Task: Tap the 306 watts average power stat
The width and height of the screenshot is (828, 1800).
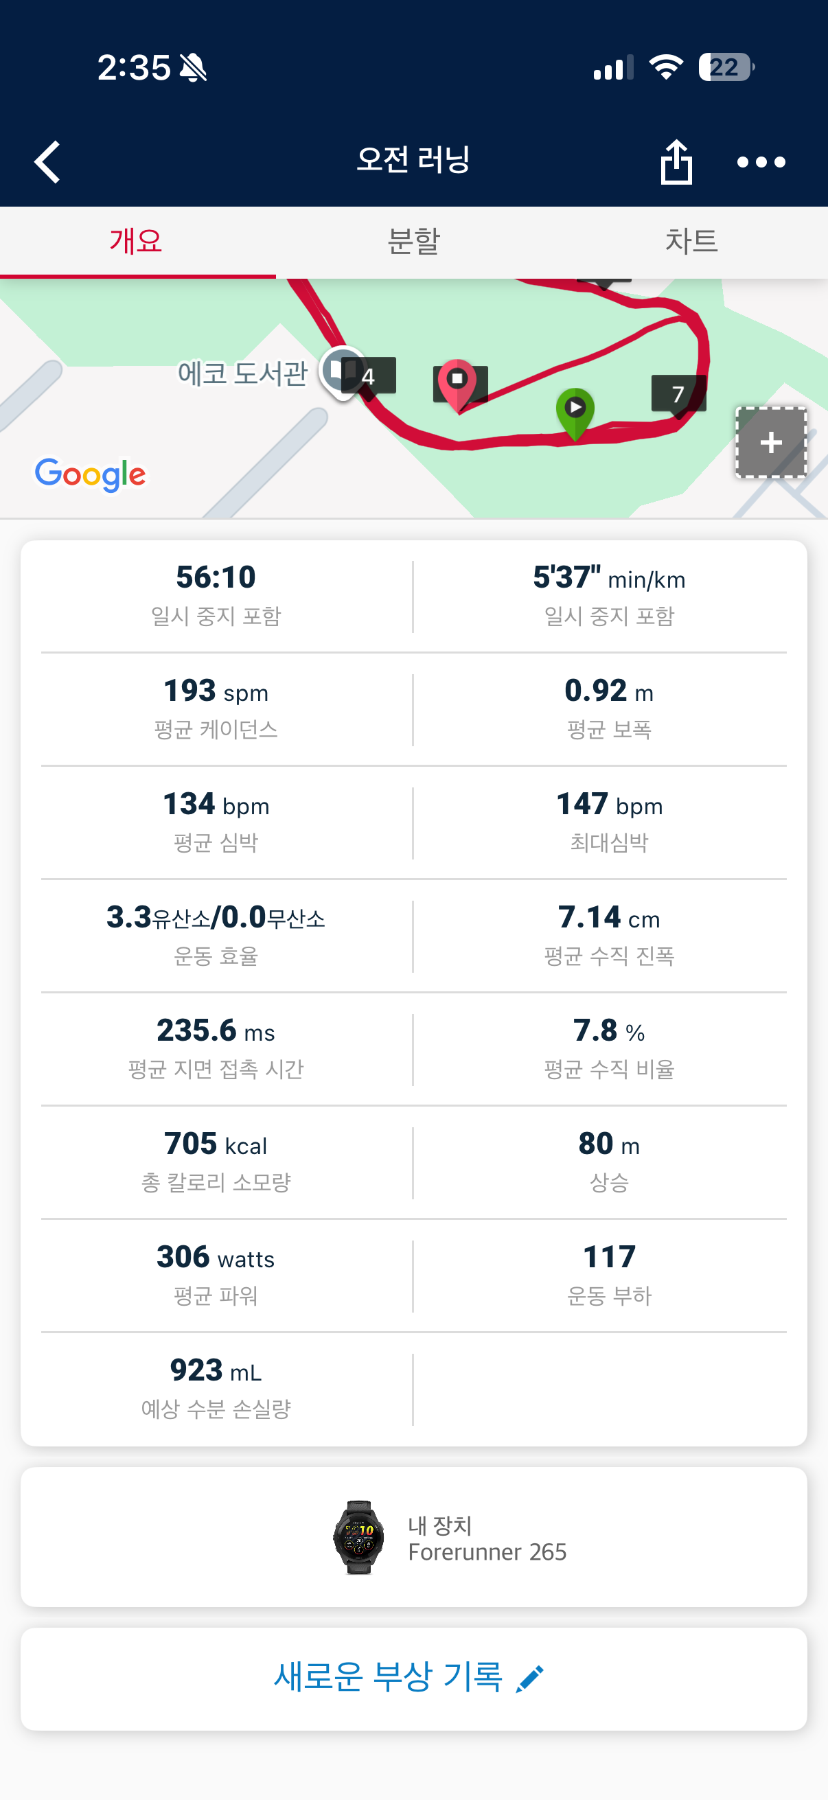Action: (x=216, y=1275)
